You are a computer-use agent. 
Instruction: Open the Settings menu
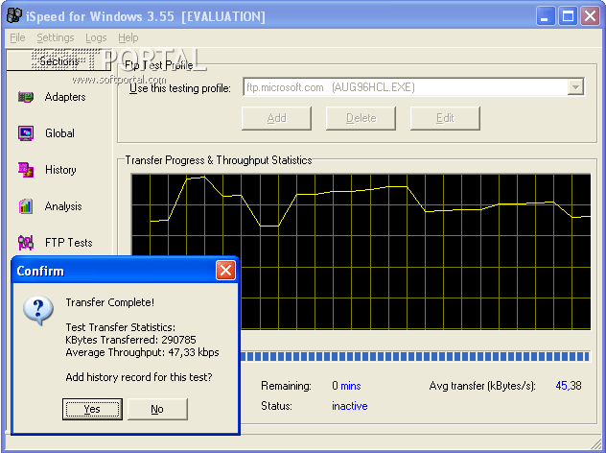tap(56, 37)
